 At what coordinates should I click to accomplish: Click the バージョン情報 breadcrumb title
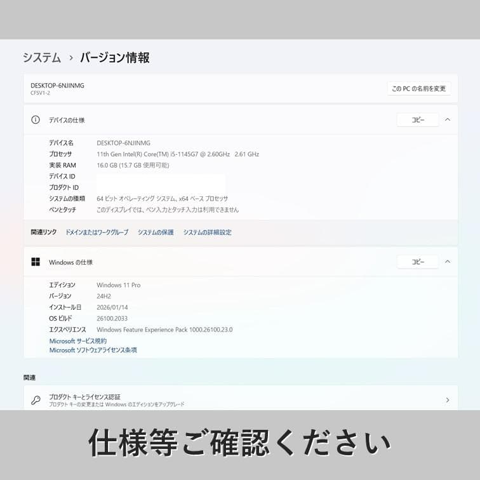click(115, 58)
